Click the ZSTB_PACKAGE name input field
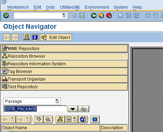The image size is (163, 132). (35, 109)
